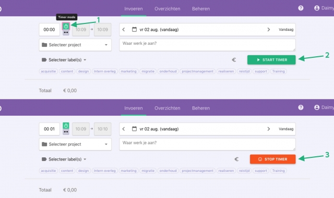Click the orange STOP TIMER button
Image resolution: width=334 pixels, height=198 pixels.
(272, 159)
